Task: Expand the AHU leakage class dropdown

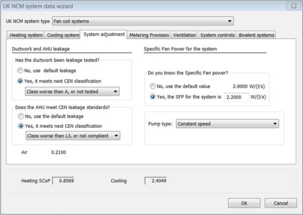Action: [x=73, y=136]
